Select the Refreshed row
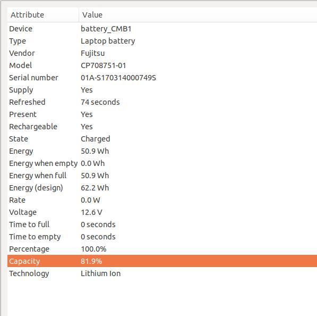The image size is (317, 316). point(162,102)
